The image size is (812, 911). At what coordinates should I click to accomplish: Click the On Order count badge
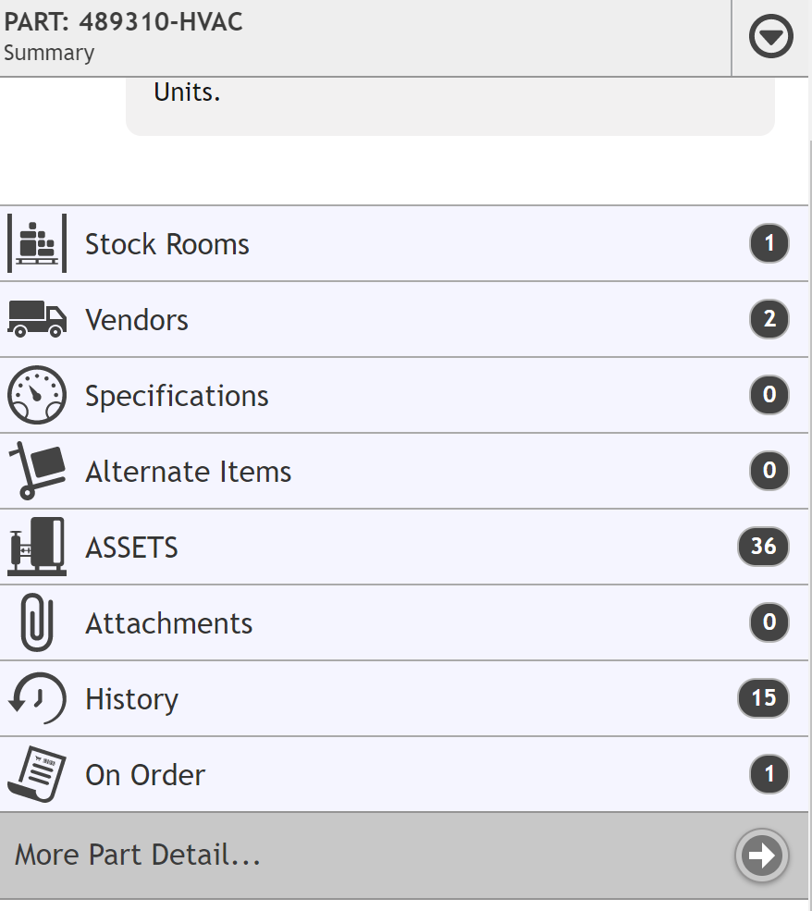(769, 774)
